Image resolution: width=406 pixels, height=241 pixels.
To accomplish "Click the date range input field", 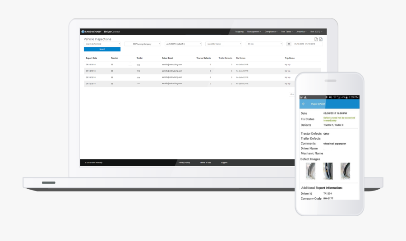I will tap(307, 44).
